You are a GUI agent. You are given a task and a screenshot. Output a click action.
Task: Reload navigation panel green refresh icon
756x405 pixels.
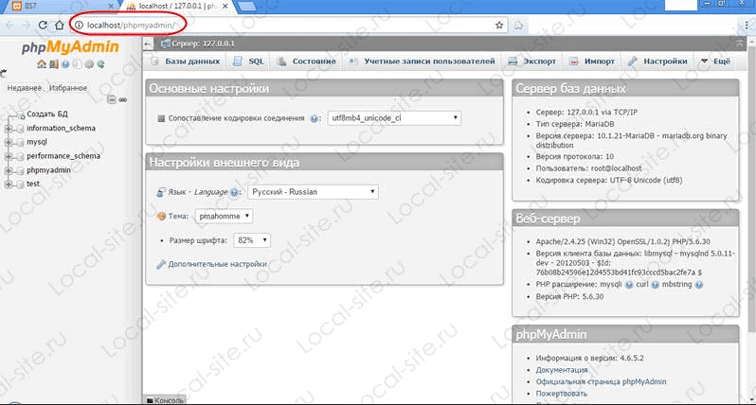100,64
